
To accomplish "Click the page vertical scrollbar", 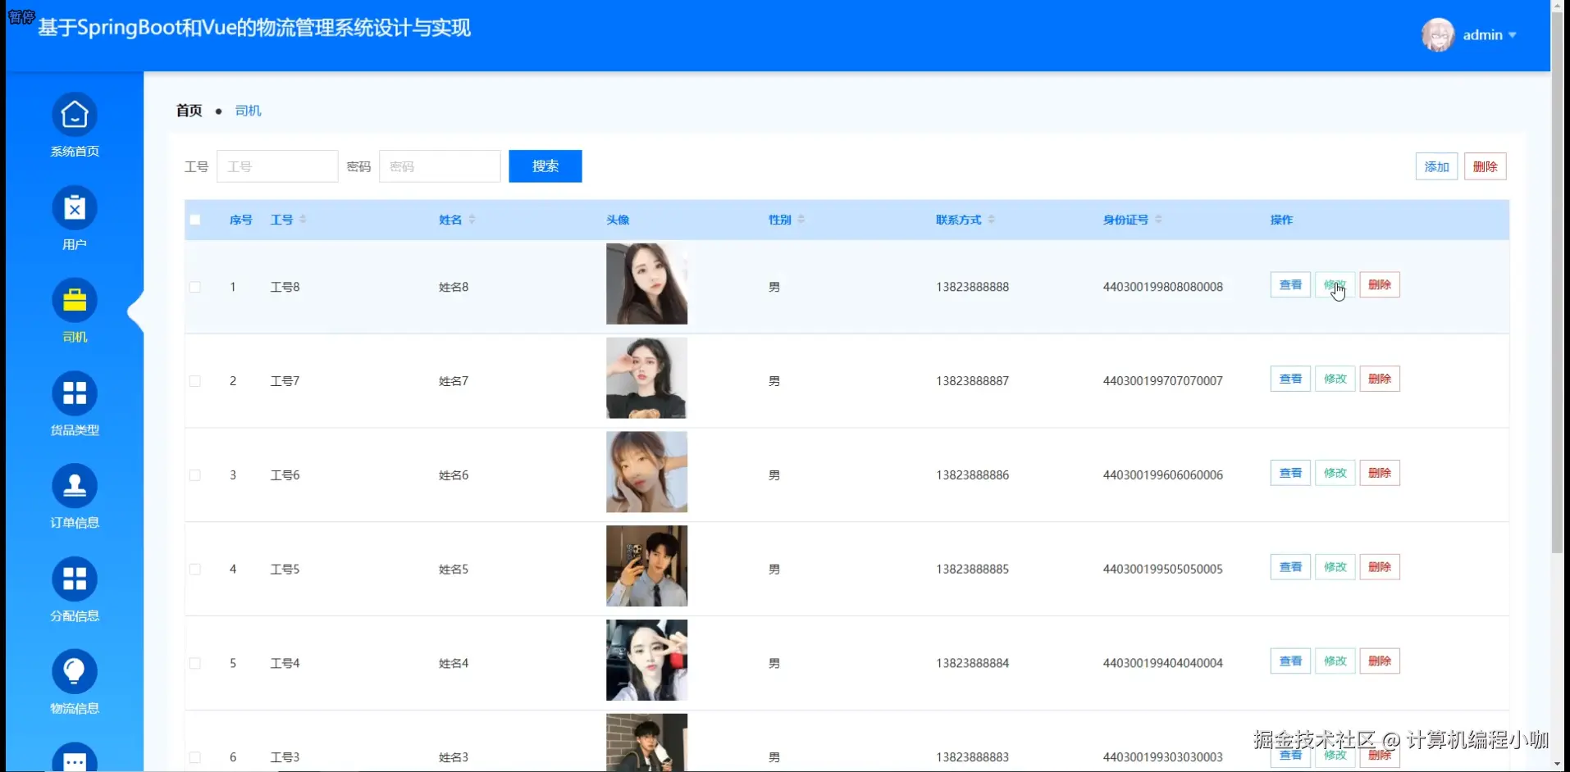I will 1557,283.
